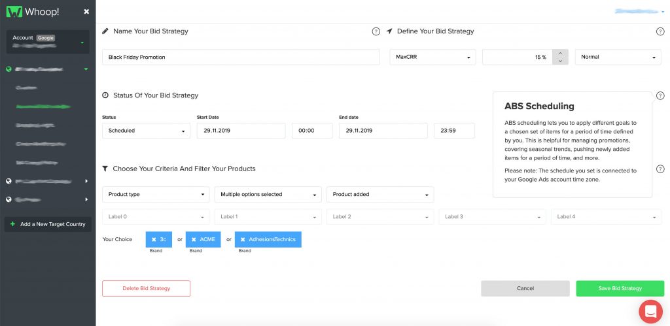Click the start time field 00:00
This screenshot has height=326, width=670.
click(x=312, y=131)
